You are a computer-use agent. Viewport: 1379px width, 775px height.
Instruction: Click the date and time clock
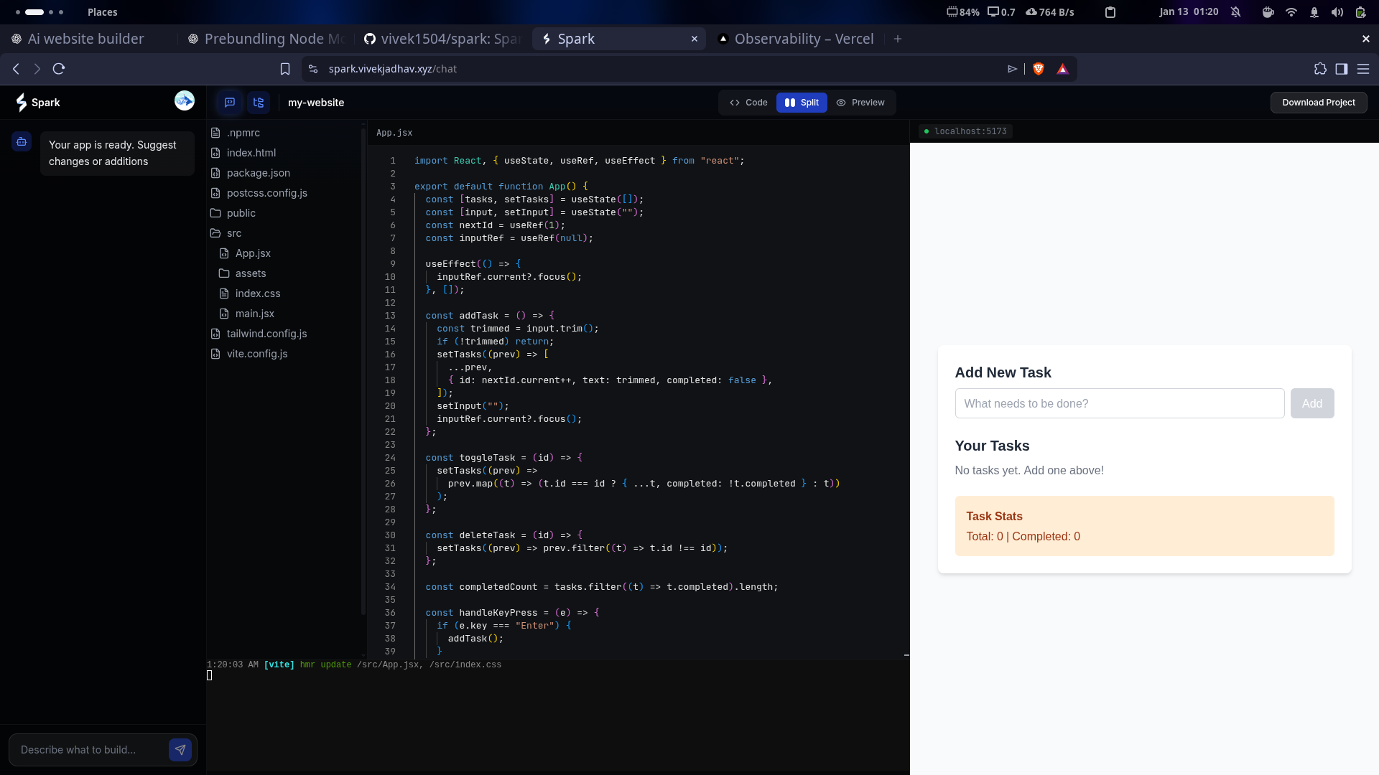tap(1189, 12)
